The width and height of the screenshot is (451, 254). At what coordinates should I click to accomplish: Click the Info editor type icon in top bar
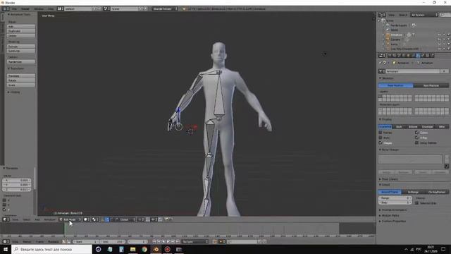coord(5,8)
